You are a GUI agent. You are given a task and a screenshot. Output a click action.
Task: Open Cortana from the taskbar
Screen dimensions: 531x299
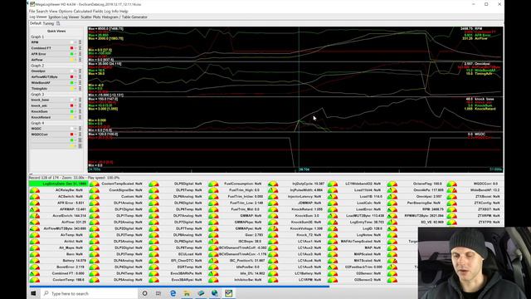[144, 293]
